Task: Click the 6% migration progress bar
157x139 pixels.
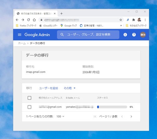Action: 112,107
